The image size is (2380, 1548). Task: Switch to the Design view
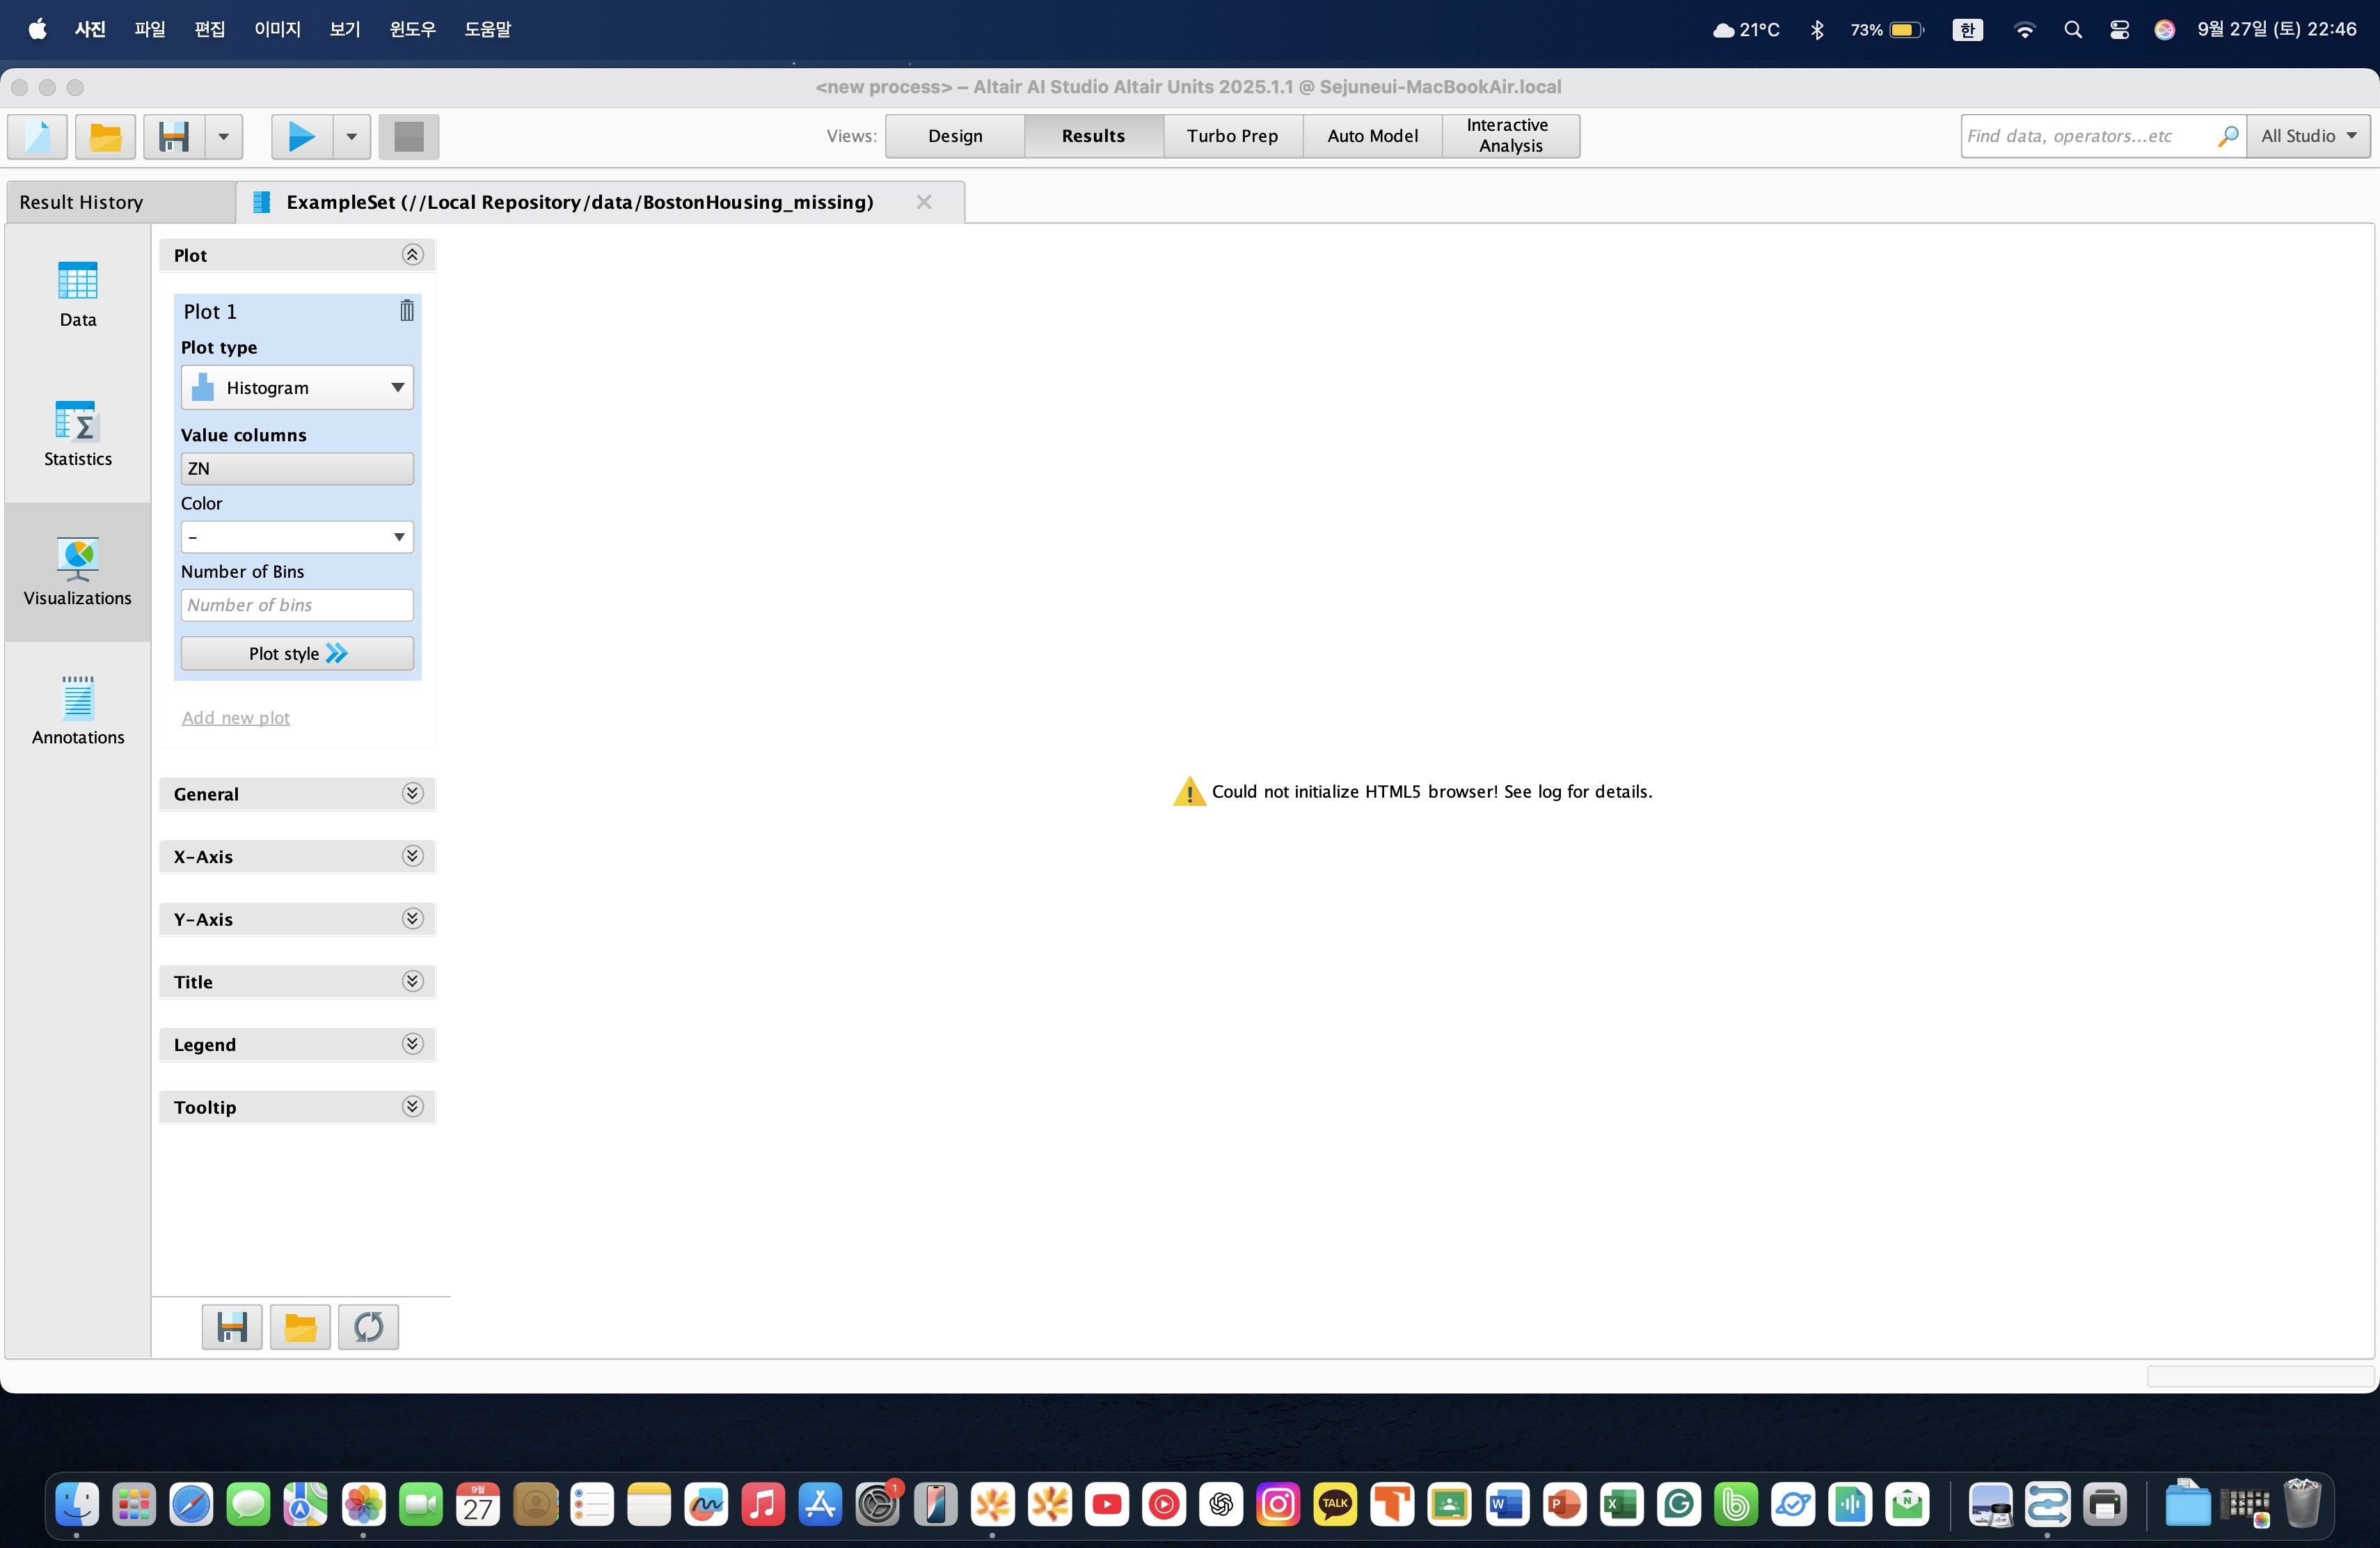tap(954, 136)
